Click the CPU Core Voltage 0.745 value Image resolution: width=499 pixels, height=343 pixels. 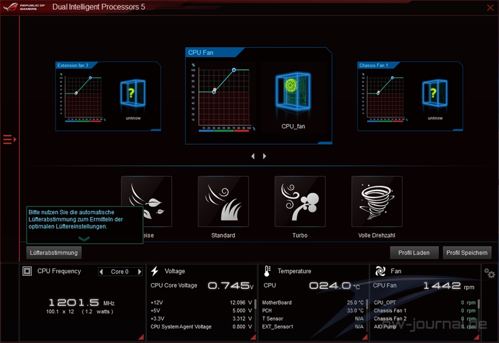click(231, 286)
